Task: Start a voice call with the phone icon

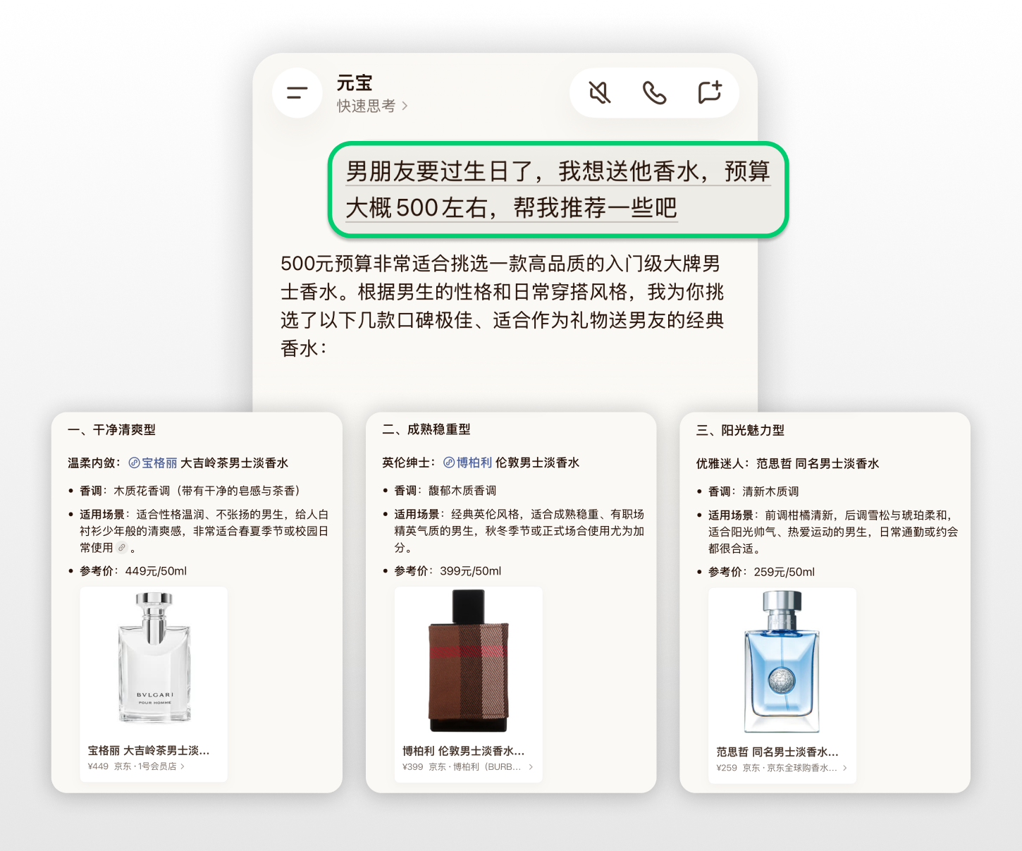Action: tap(655, 92)
